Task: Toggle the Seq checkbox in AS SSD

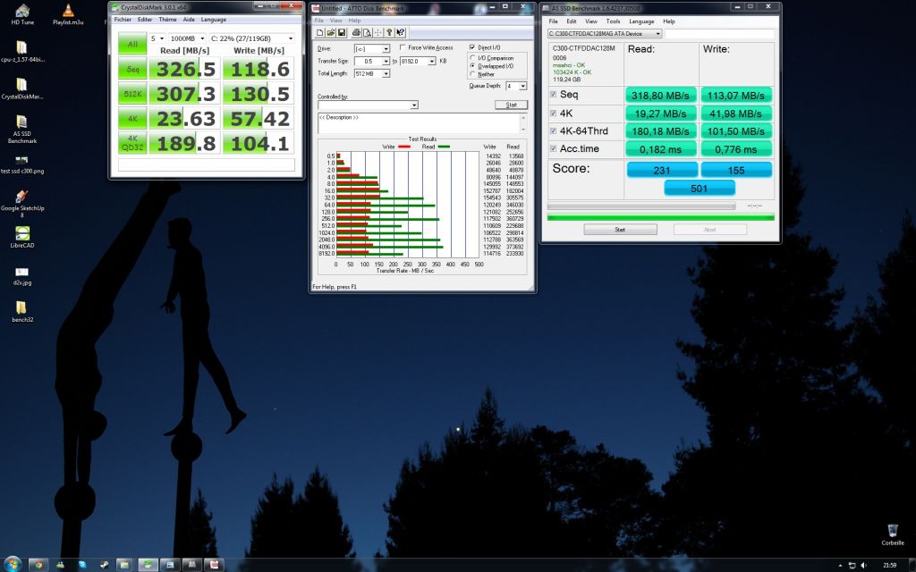Action: [x=553, y=95]
